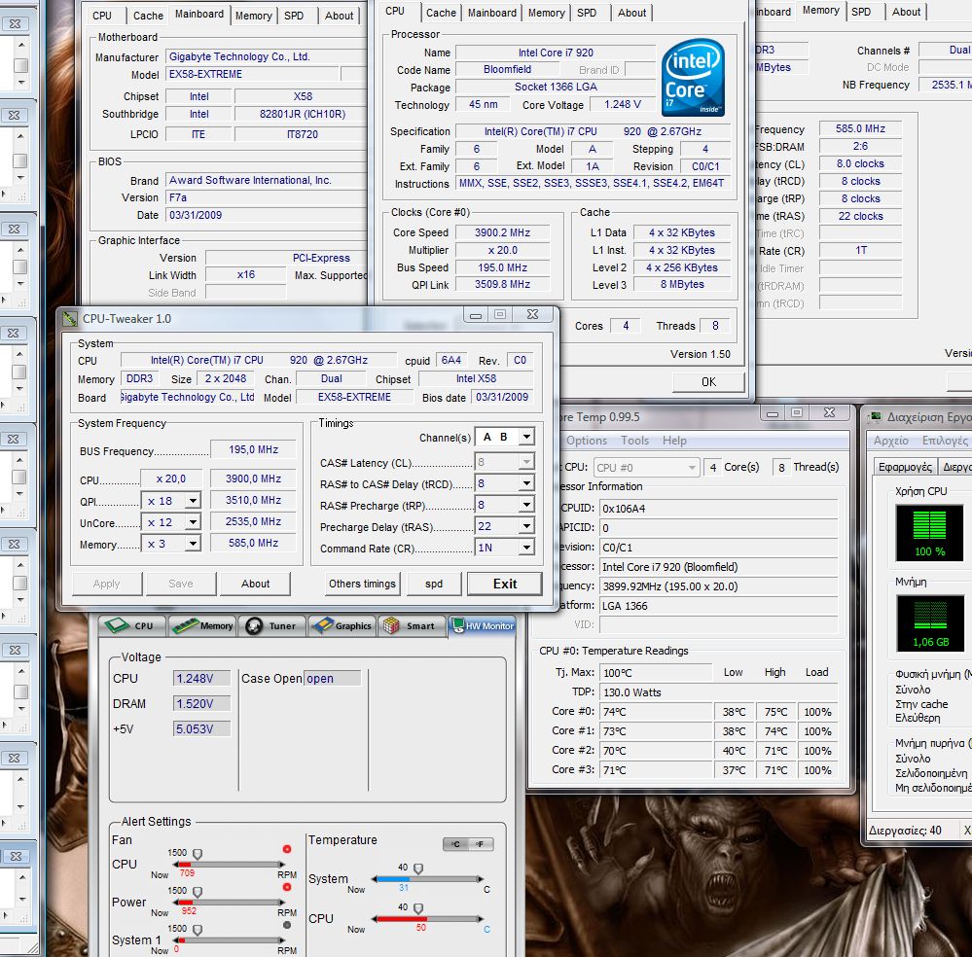The height and width of the screenshot is (957, 972).
Task: Open the Command Rate (CR) dropdown
Action: point(526,548)
